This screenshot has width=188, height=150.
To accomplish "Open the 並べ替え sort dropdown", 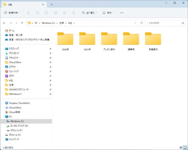I will pyautogui.click(x=89, y=13).
